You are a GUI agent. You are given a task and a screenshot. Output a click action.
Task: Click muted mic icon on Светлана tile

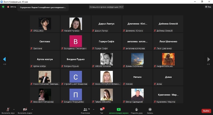pos(31,48)
